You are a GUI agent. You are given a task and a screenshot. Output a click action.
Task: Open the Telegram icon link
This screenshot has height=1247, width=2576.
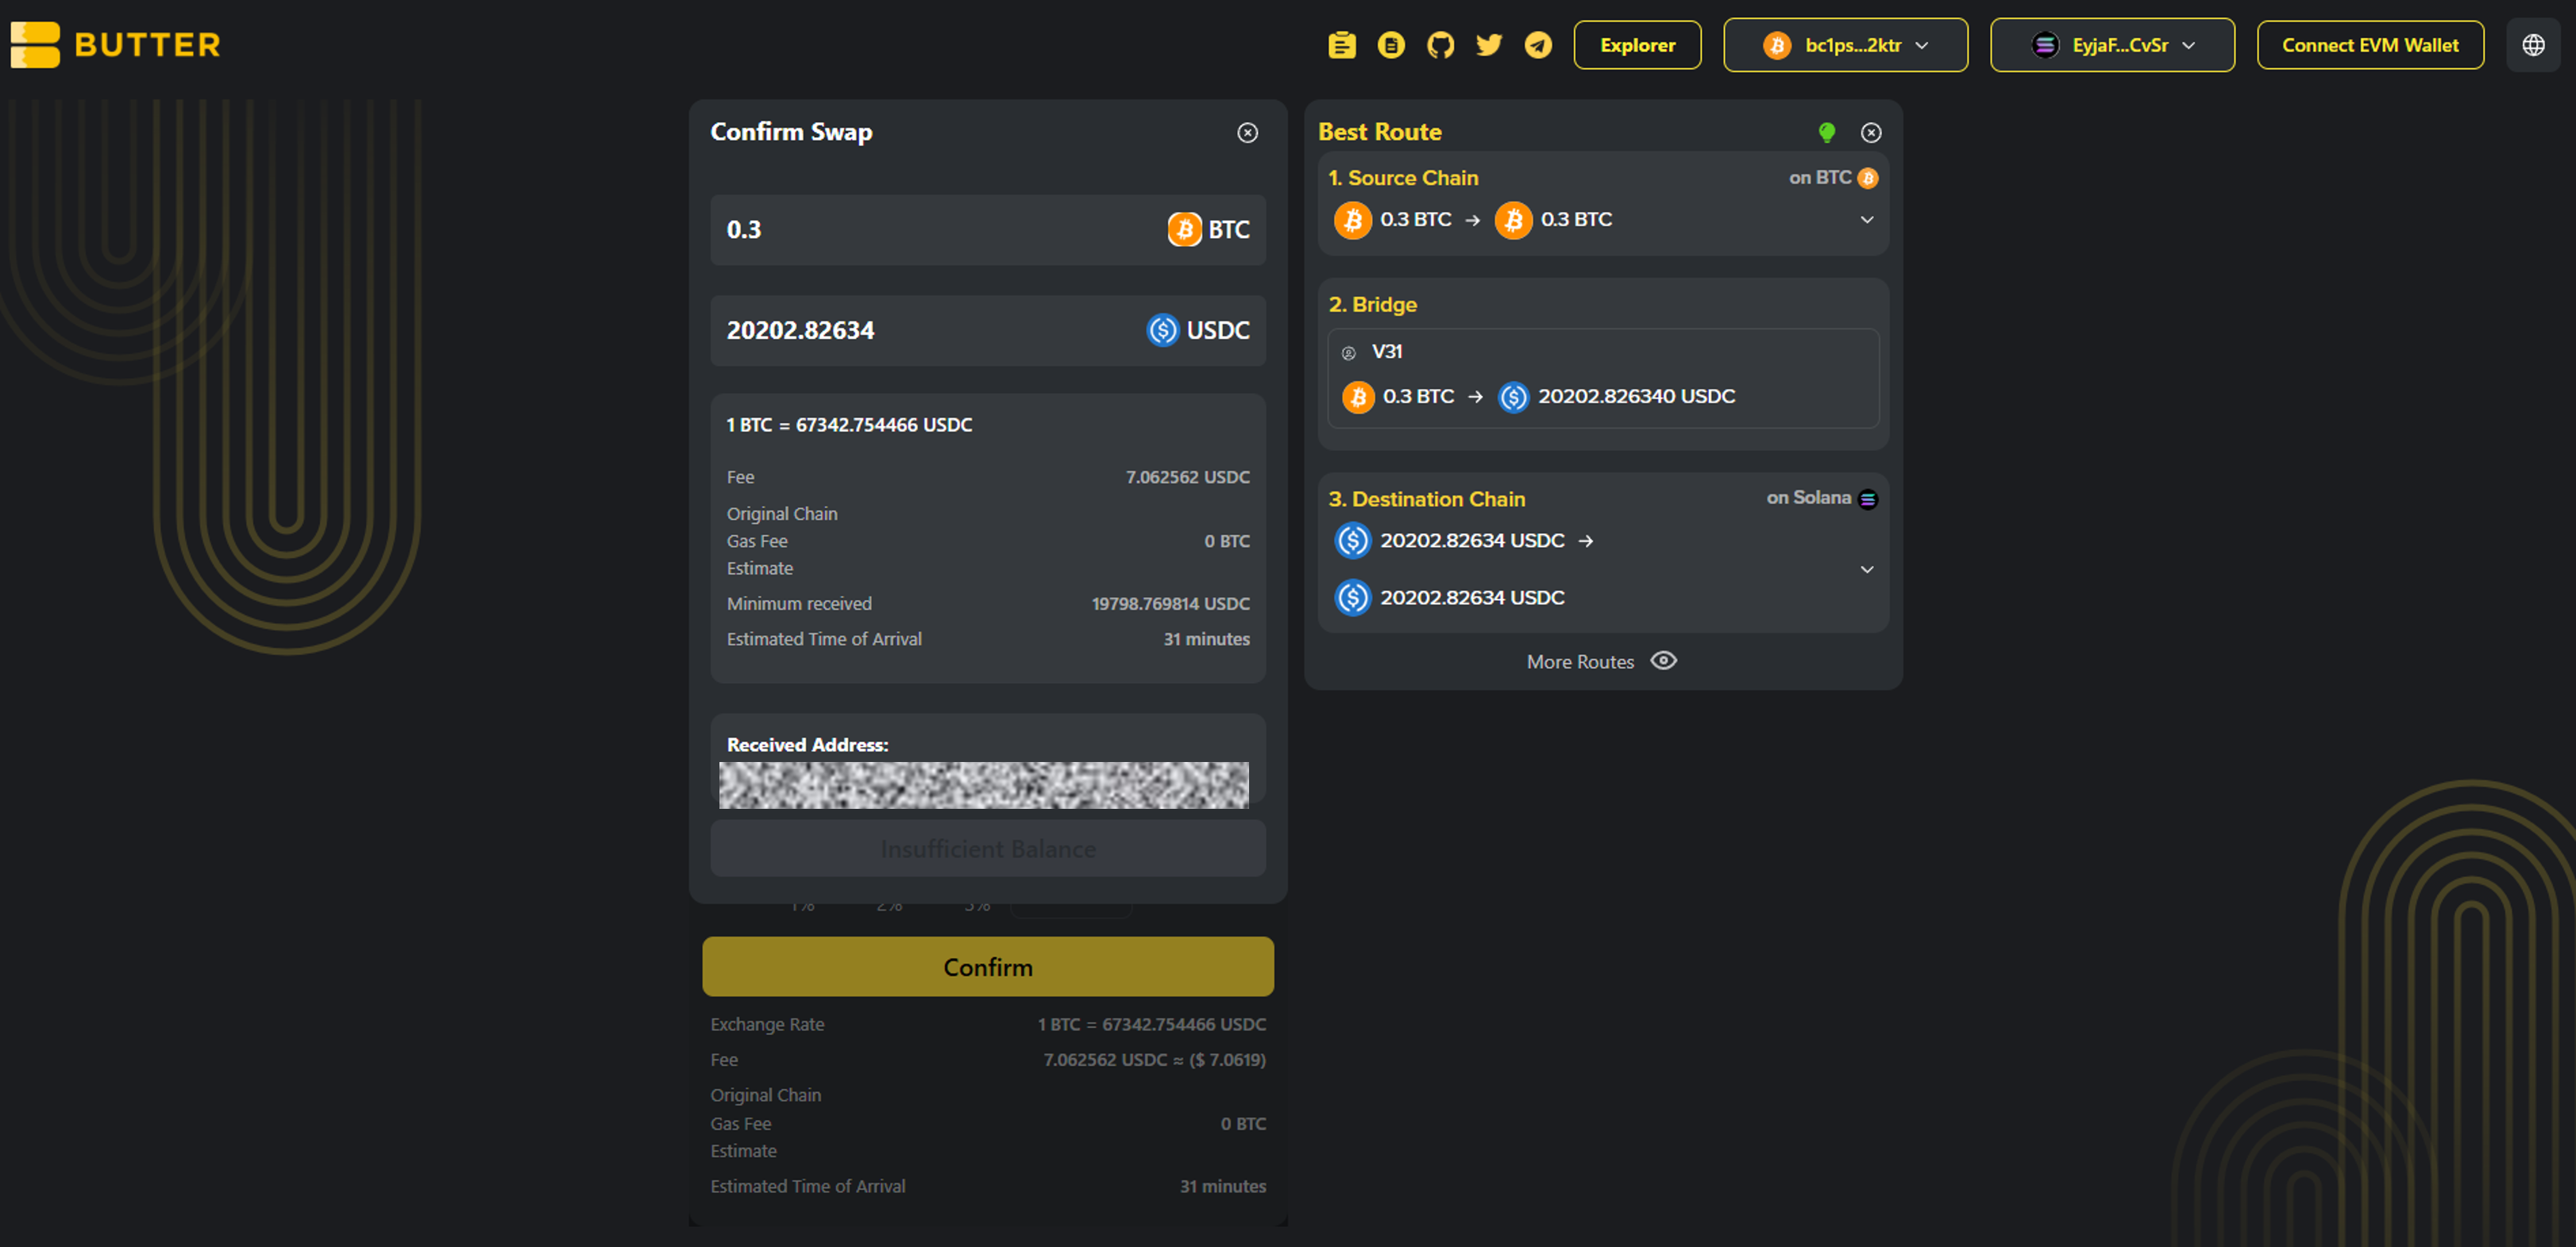pos(1538,45)
